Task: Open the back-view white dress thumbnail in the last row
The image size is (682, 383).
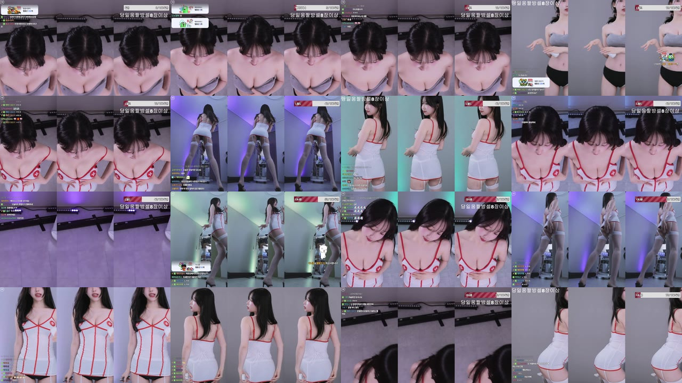Action: (x=256, y=335)
